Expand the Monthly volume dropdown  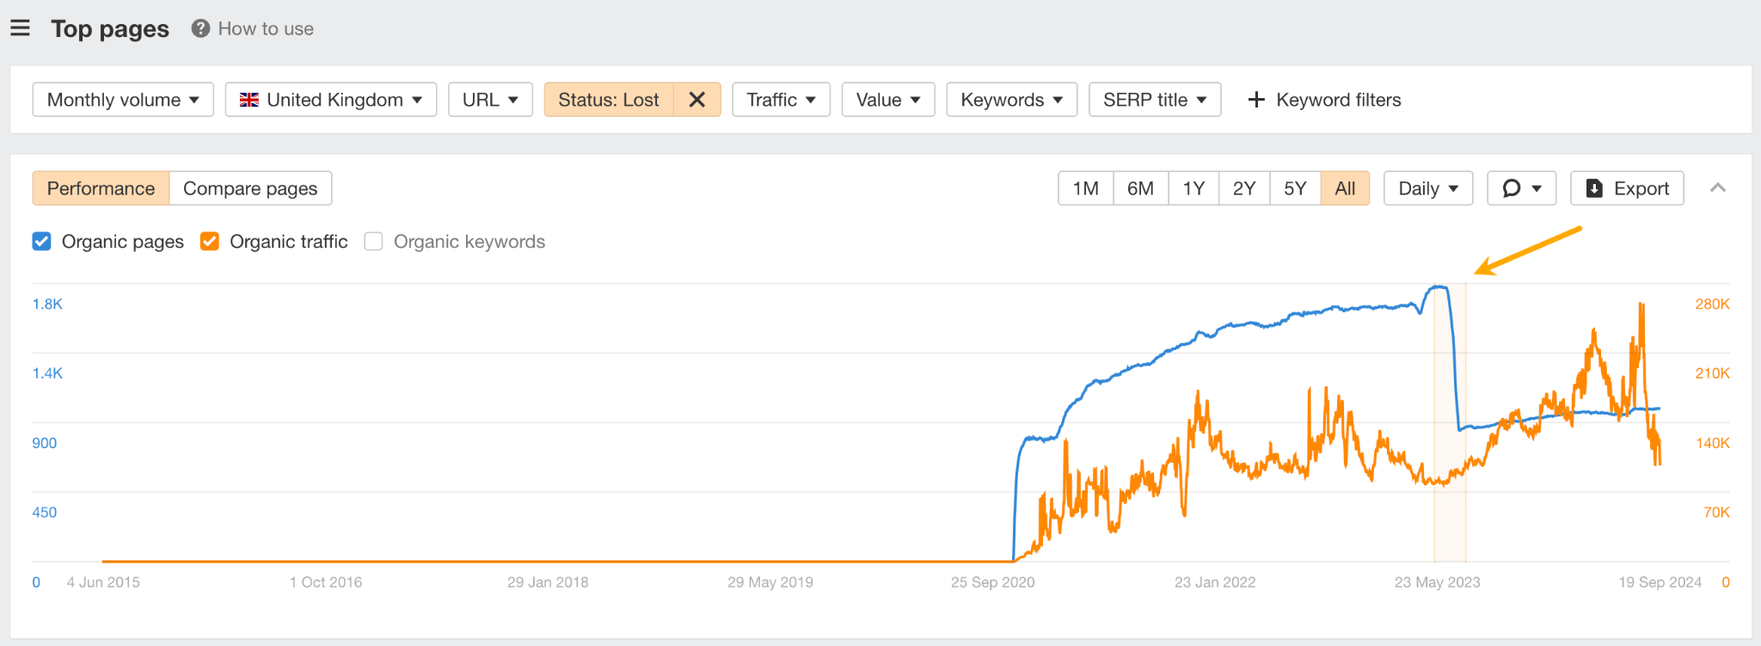click(x=123, y=100)
